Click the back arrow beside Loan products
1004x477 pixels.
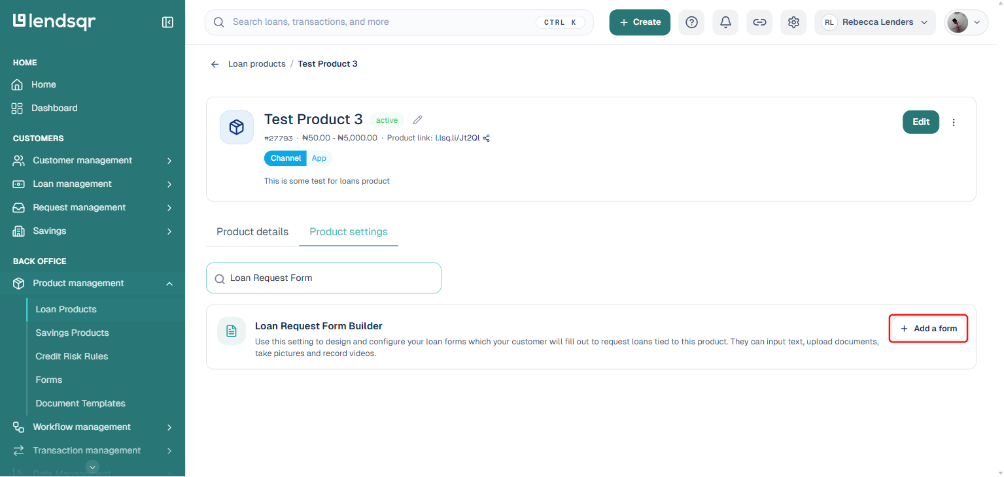[x=215, y=64]
